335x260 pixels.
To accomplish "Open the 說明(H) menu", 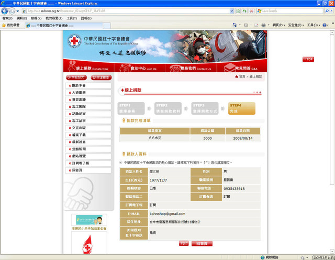I will (86, 18).
